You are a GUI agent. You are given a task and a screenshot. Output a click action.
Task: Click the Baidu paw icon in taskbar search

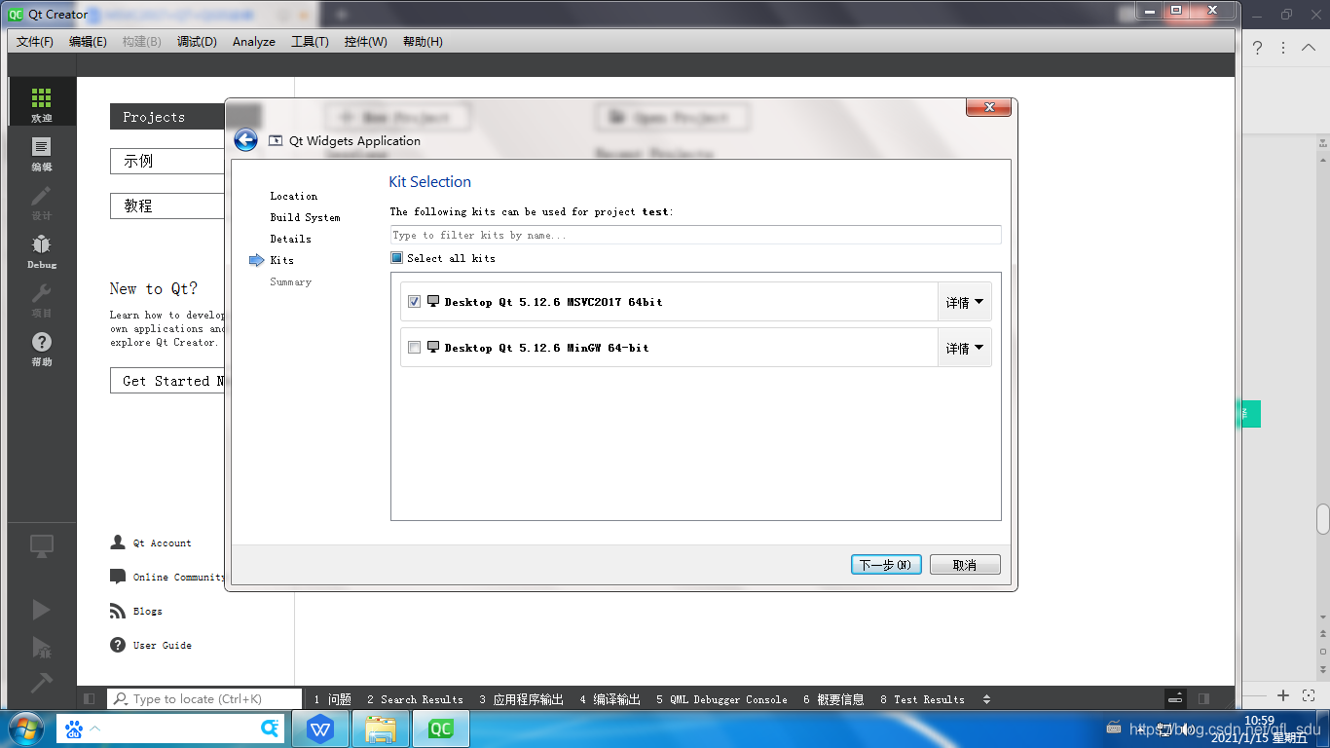[x=74, y=729]
